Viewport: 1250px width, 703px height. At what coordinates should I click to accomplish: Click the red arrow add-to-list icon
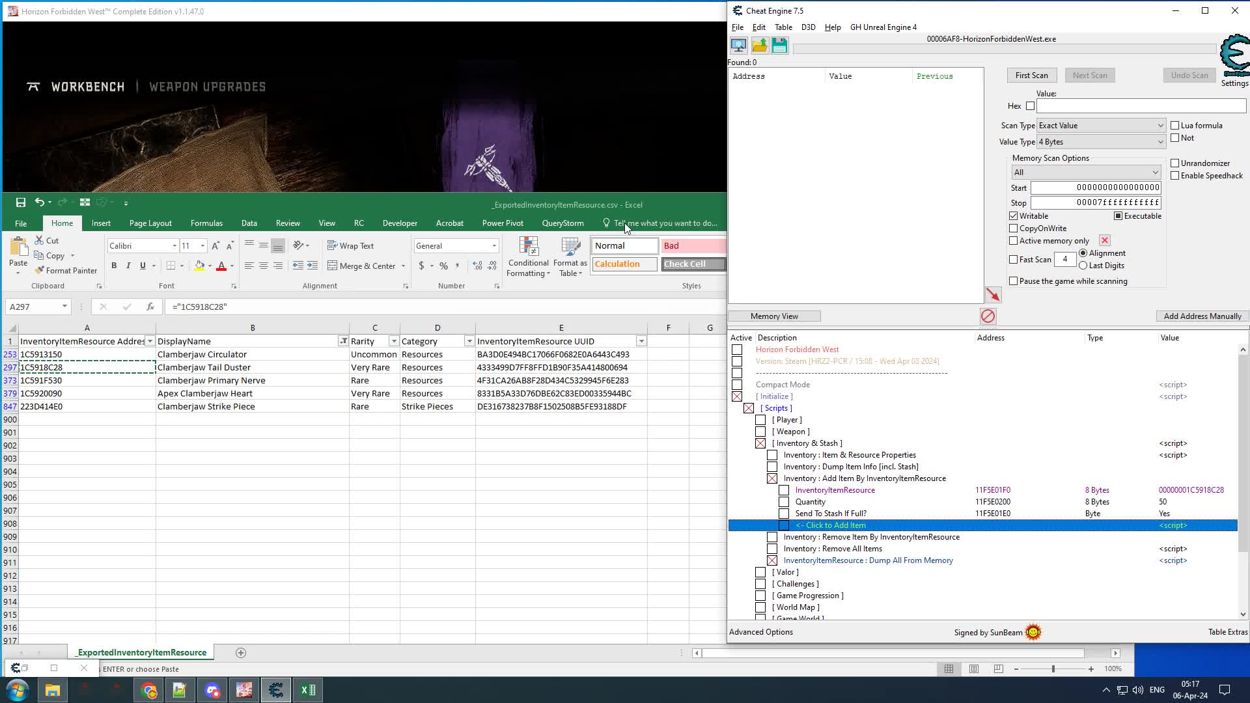click(992, 295)
